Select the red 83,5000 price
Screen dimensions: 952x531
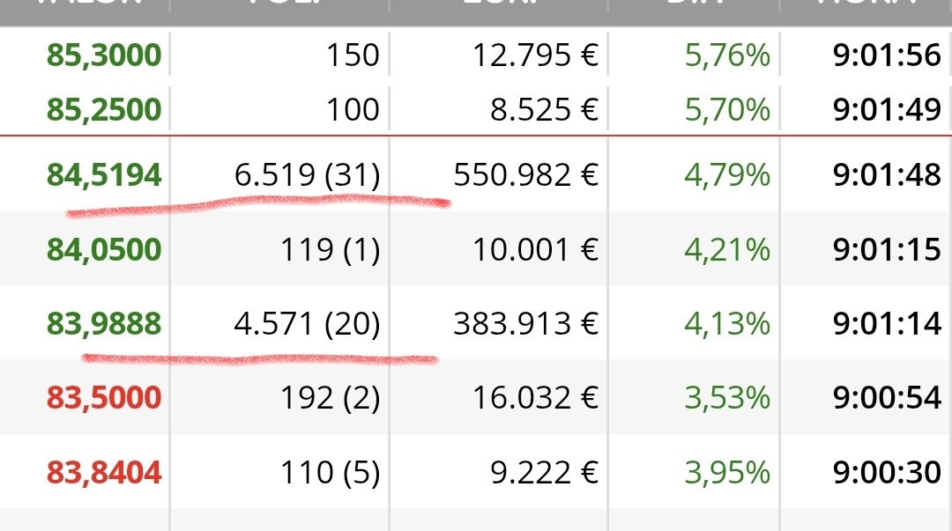[104, 399]
